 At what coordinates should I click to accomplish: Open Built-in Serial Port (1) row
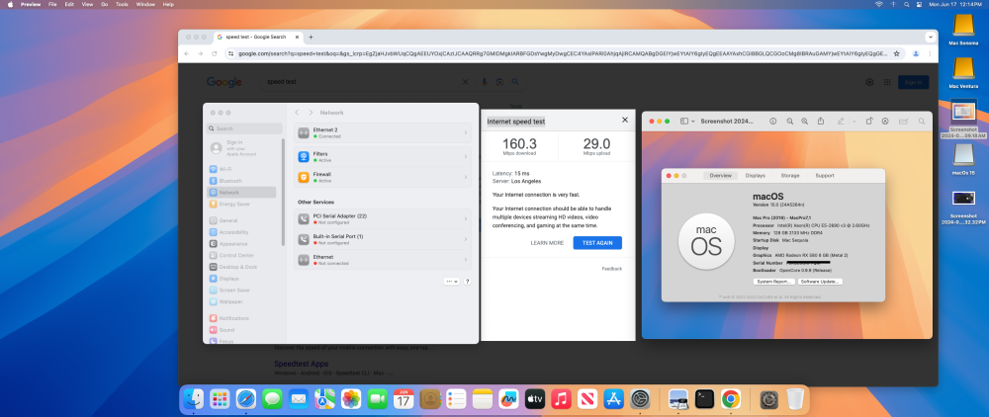(x=382, y=239)
